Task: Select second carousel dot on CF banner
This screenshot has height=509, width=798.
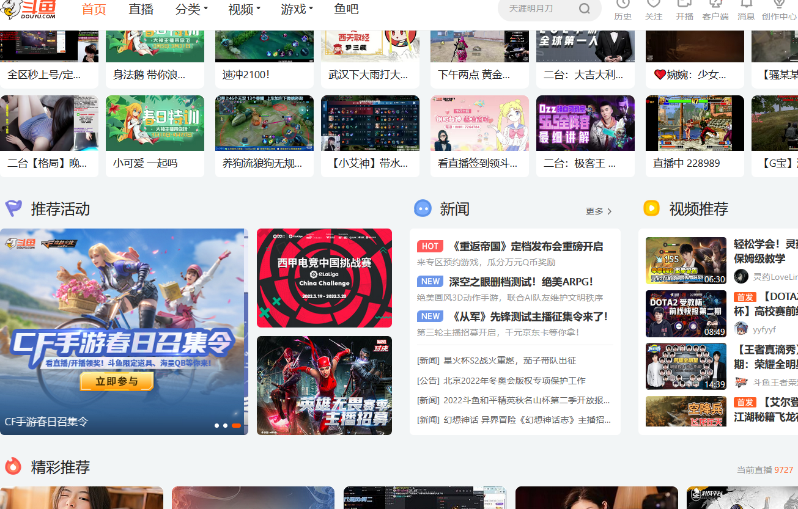Action: (x=225, y=425)
